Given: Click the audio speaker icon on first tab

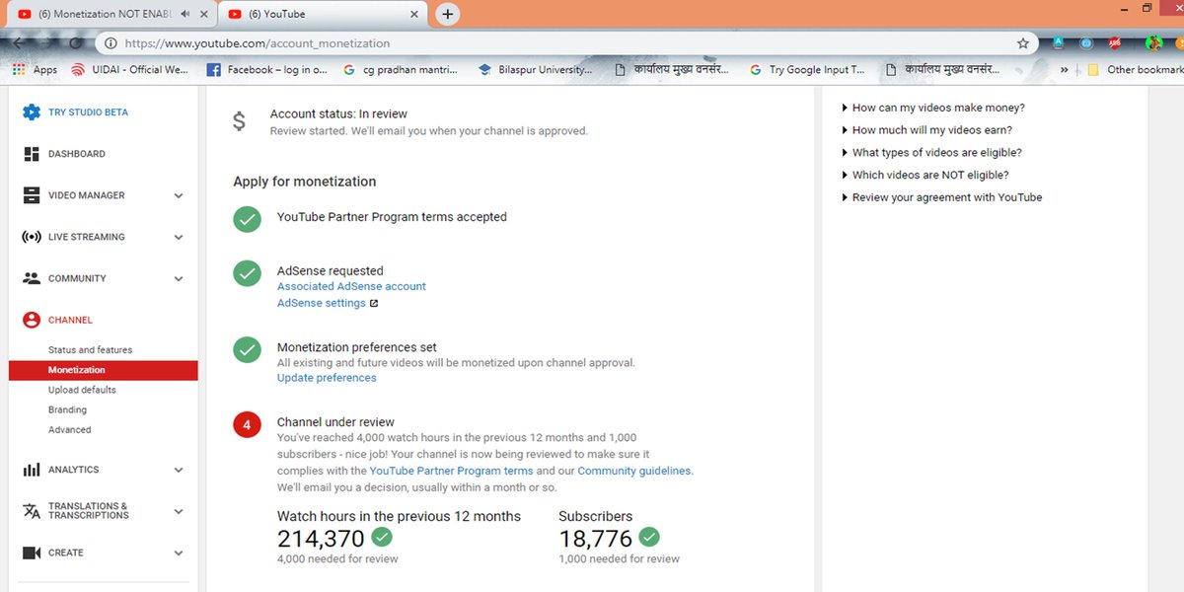Looking at the screenshot, I should click(185, 14).
